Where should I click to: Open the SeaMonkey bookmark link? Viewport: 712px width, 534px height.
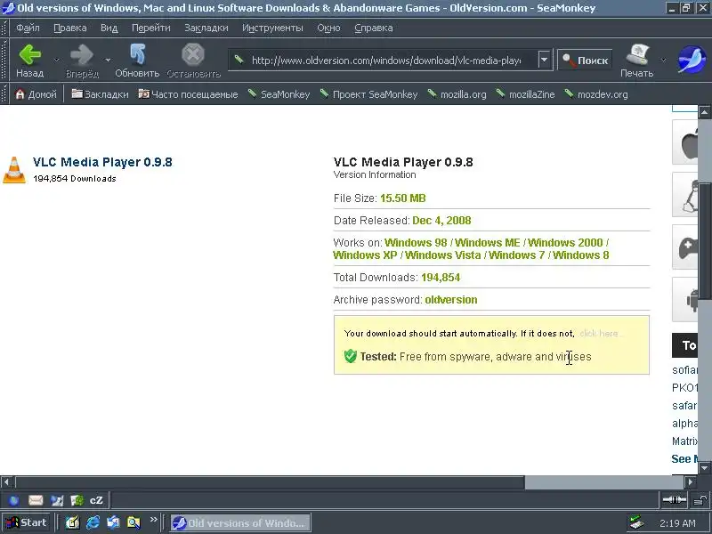[279, 94]
